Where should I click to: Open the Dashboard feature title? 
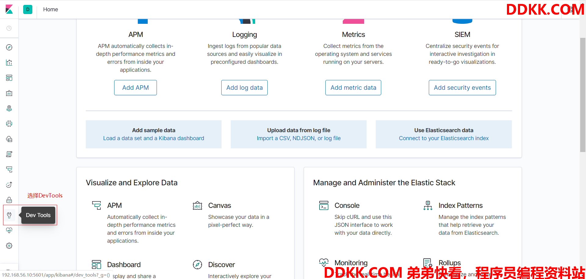(x=124, y=265)
